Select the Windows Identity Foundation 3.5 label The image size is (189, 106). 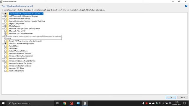coord(21,56)
